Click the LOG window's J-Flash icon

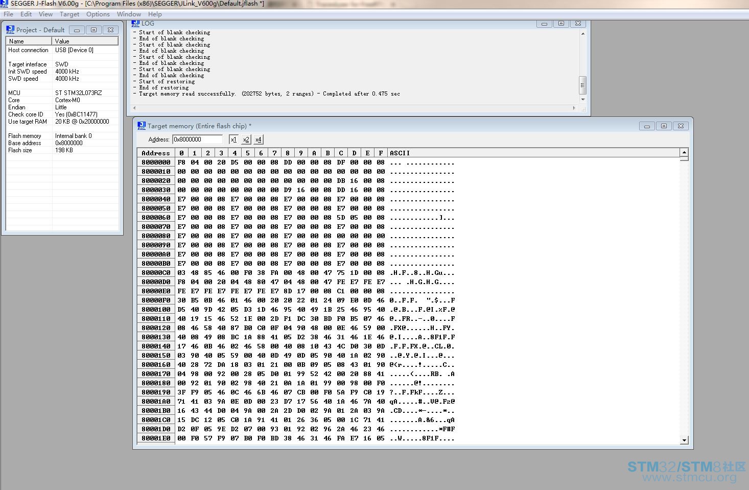135,24
